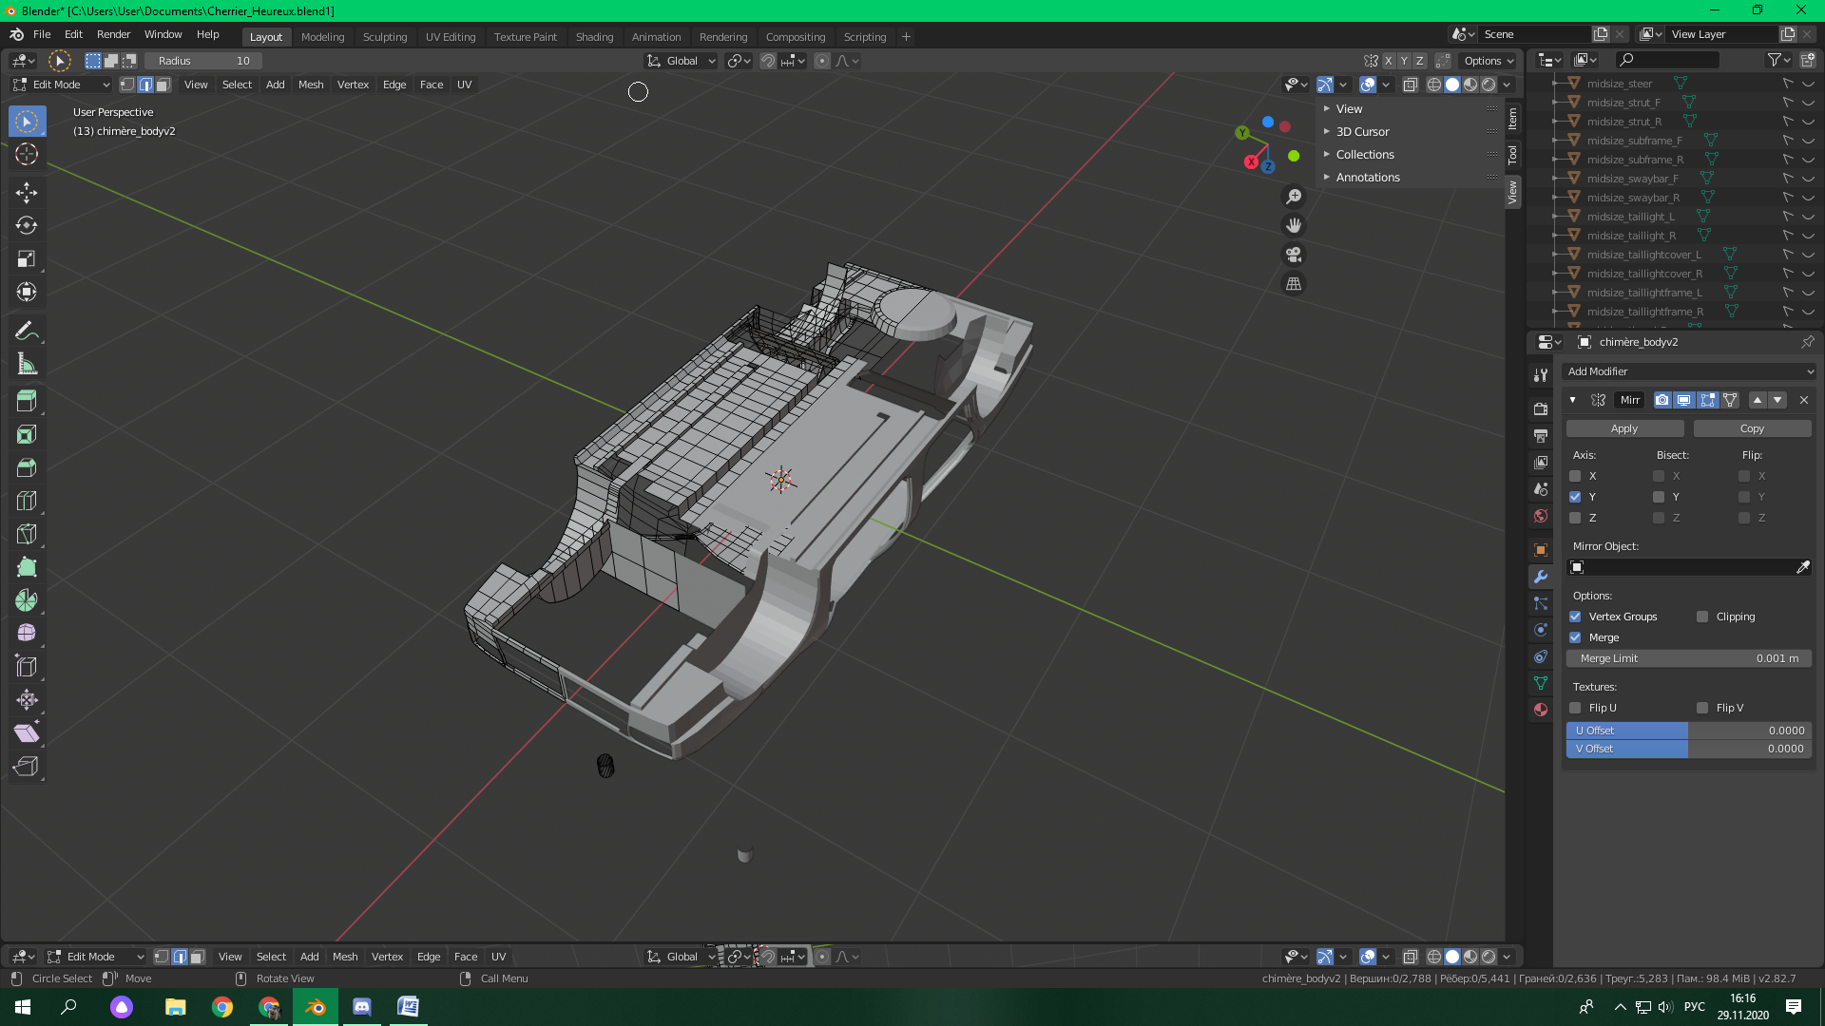
Task: Open the Modifiers wrench properties tab
Action: 1541,577
